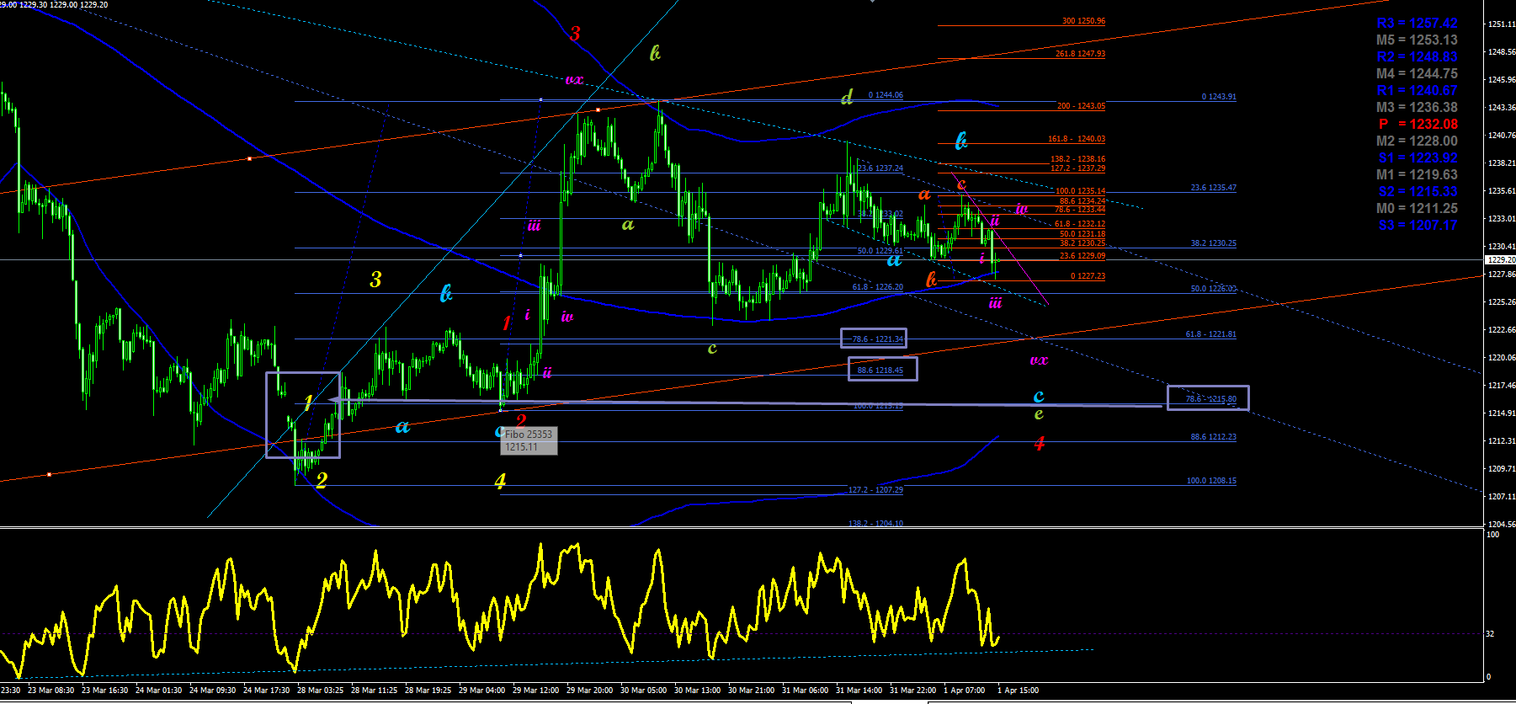This screenshot has height=704, width=1516.
Task: Click the red 0 1227.23 Fibonacci label
Action: coord(1088,276)
